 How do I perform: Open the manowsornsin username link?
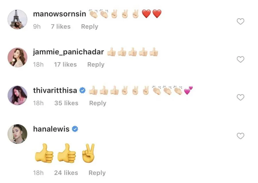coord(60,14)
